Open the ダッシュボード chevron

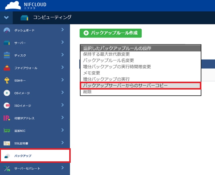tap(63, 30)
